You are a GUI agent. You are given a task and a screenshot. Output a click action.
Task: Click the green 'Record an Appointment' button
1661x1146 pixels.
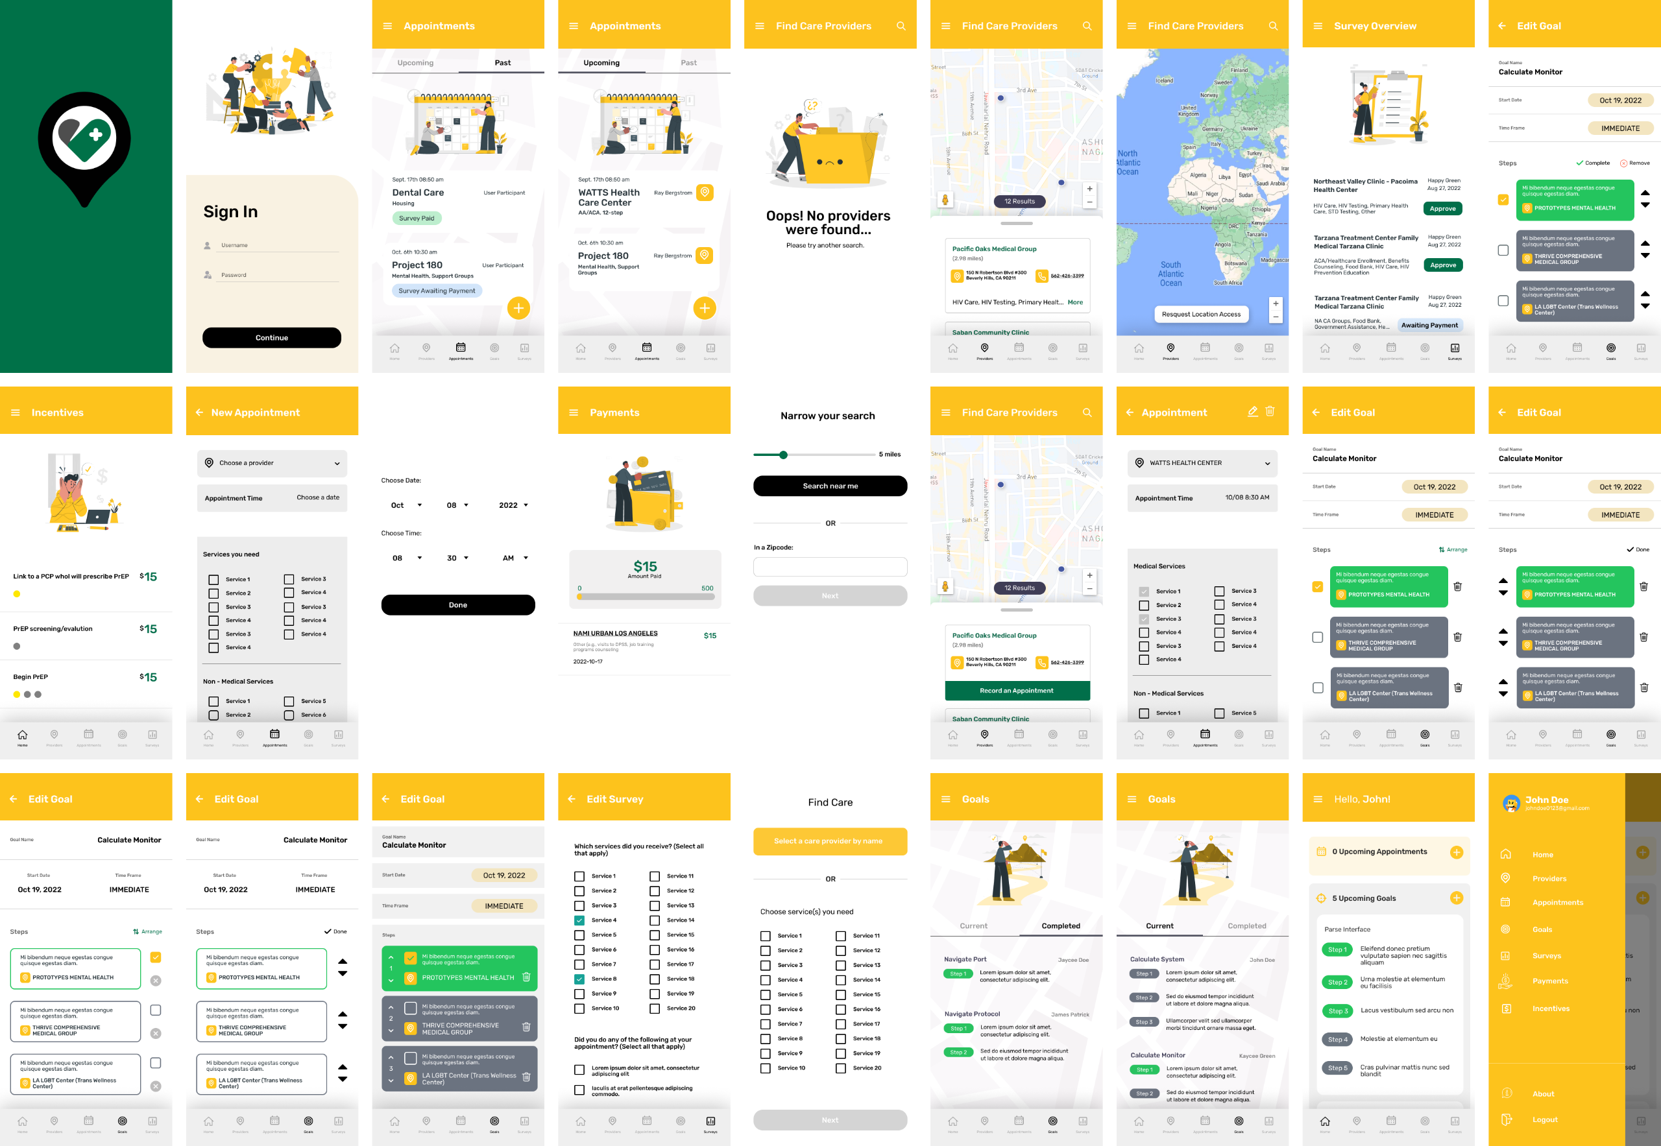[x=1017, y=691]
